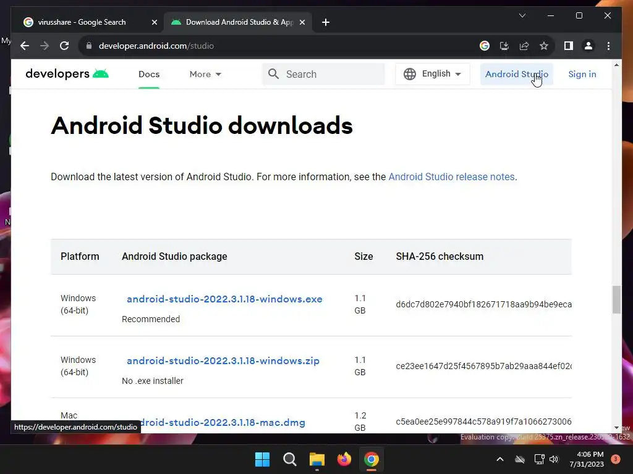Click the browser forward arrow
This screenshot has height=474, width=633.
(x=45, y=46)
